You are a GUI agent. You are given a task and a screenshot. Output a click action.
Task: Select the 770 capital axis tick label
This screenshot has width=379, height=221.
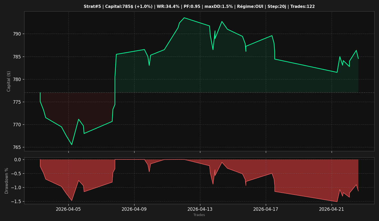click(17, 125)
